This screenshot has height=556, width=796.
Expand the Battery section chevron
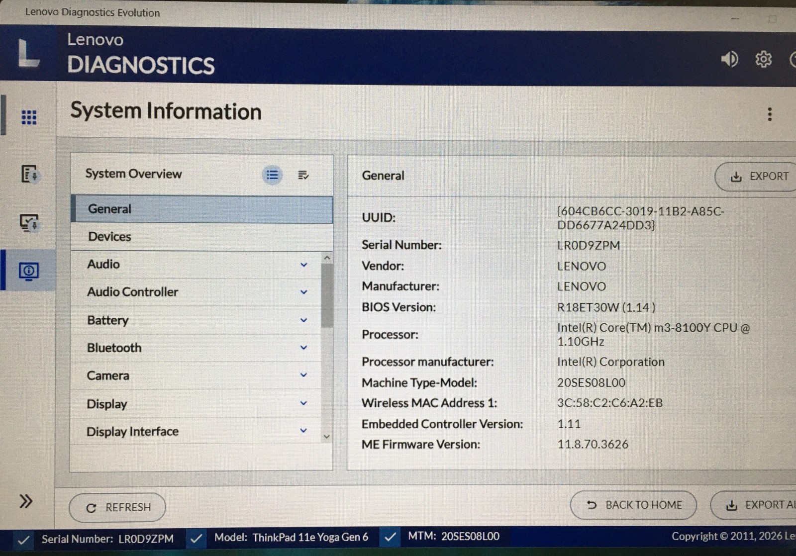click(303, 320)
